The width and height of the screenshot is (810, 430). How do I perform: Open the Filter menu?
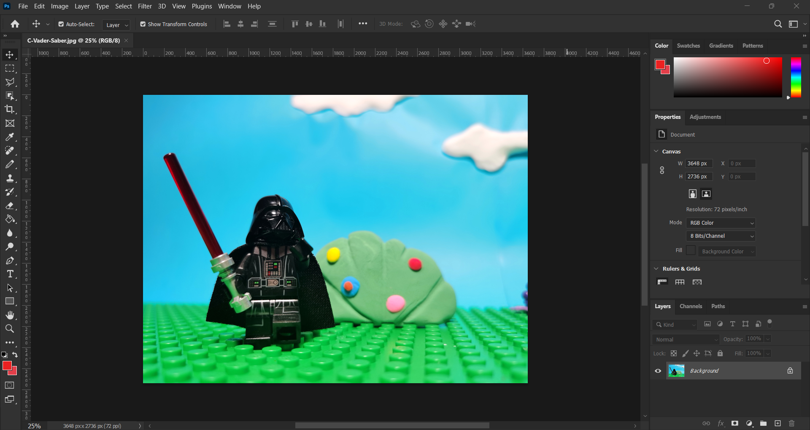(x=145, y=6)
